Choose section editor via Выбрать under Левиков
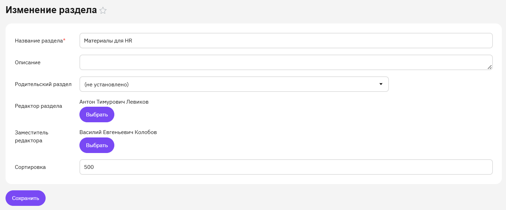 (97, 115)
